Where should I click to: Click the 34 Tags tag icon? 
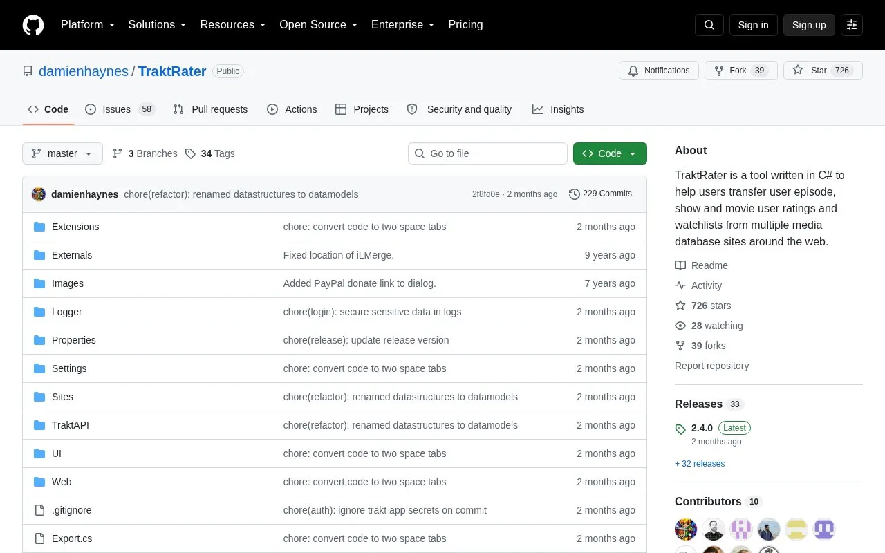[191, 153]
